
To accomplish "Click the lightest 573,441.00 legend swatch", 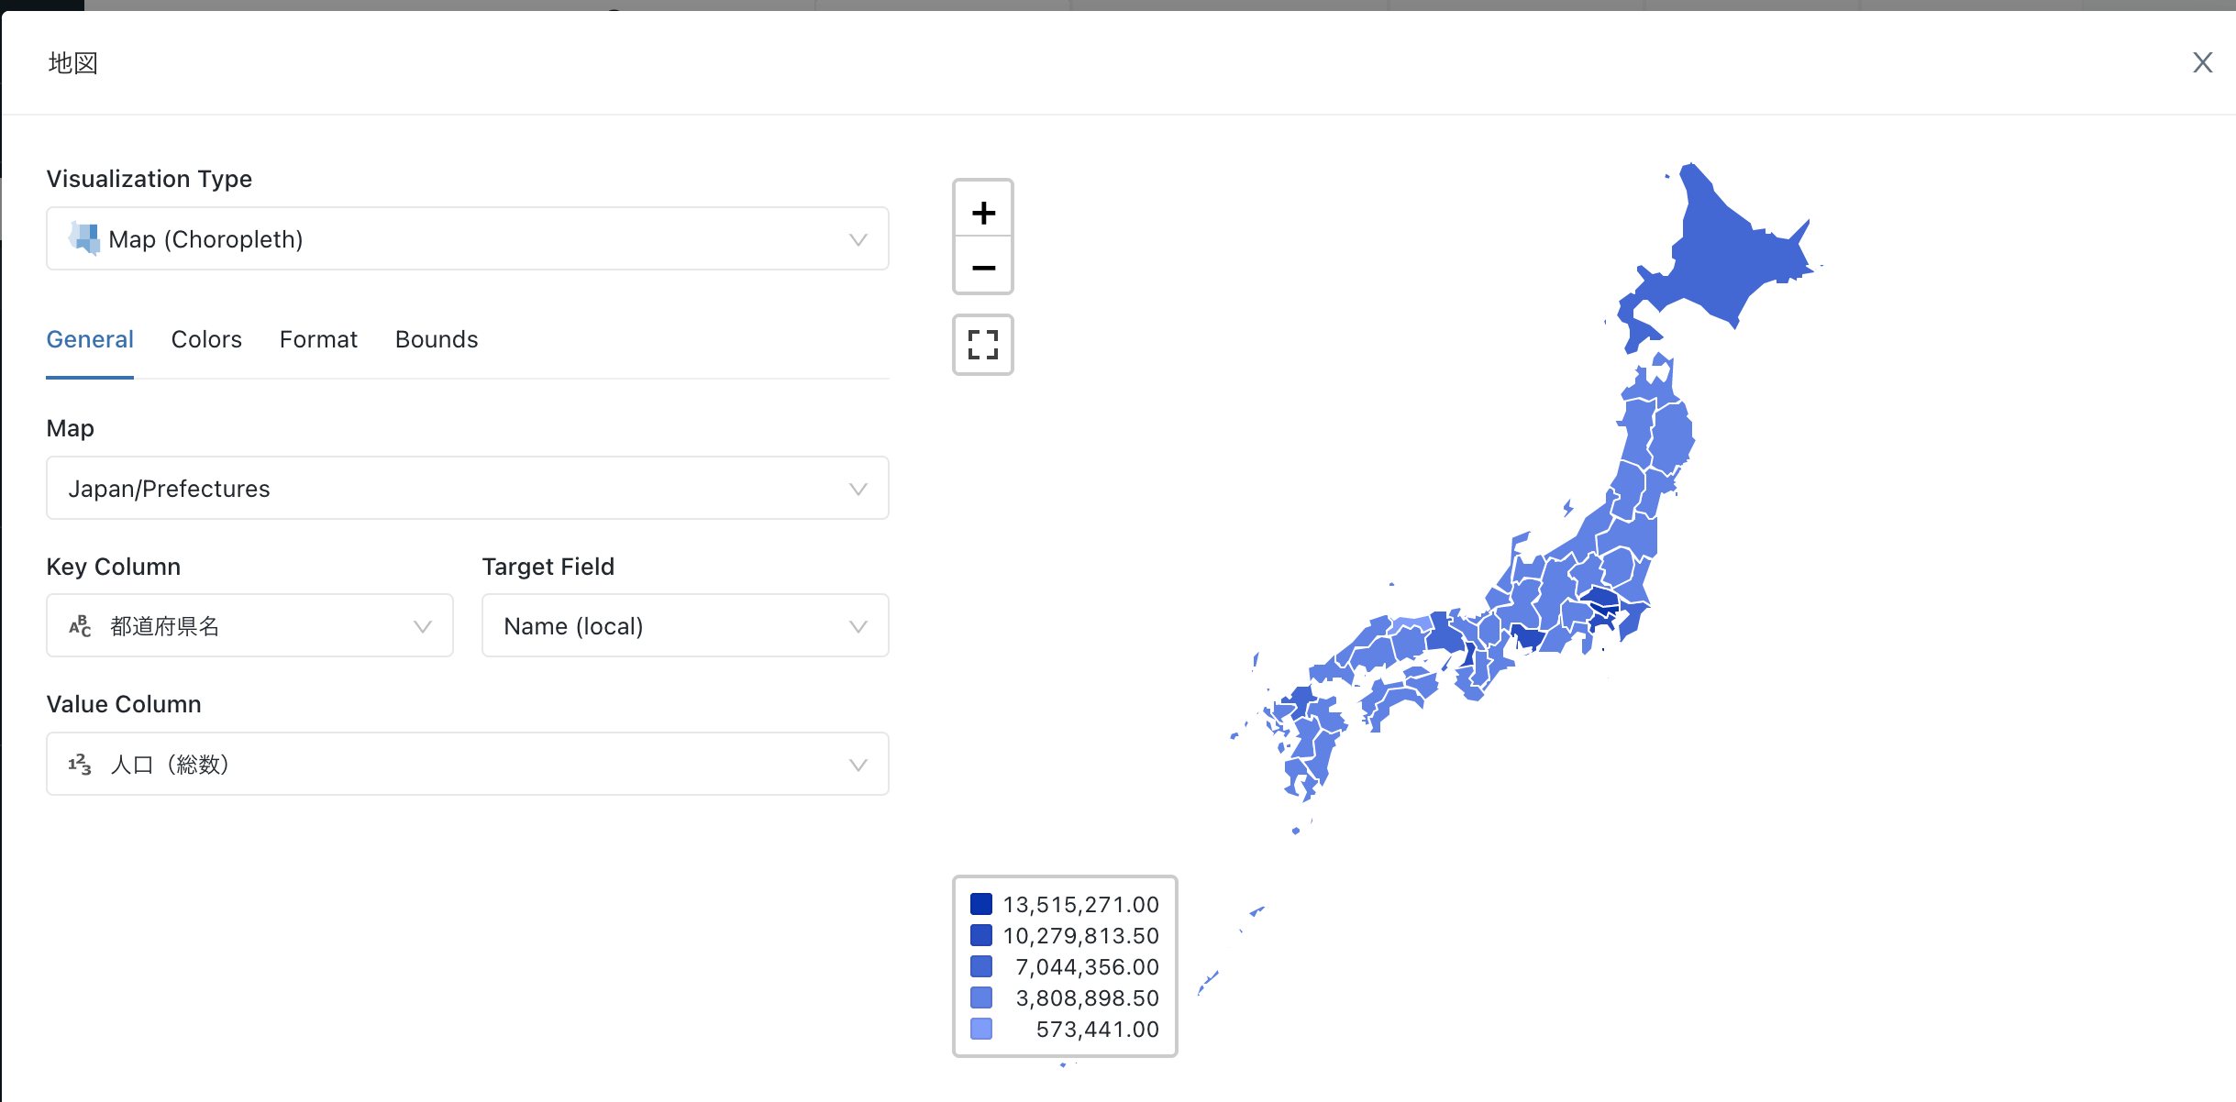I will 981,1029.
